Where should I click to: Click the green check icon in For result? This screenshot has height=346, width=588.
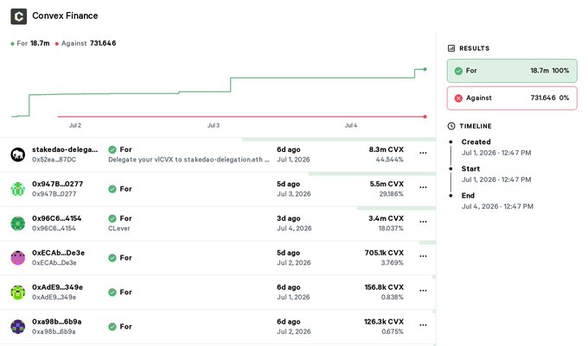coord(458,71)
